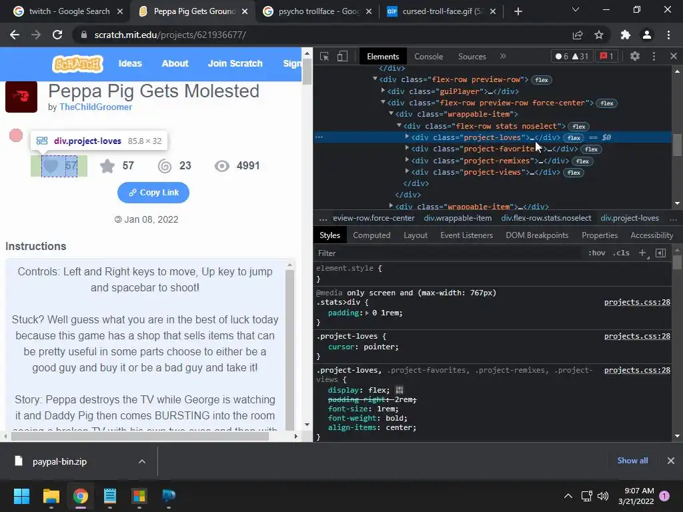Toggle the .cls element classes button
The height and width of the screenshot is (512, 683).
(x=621, y=253)
